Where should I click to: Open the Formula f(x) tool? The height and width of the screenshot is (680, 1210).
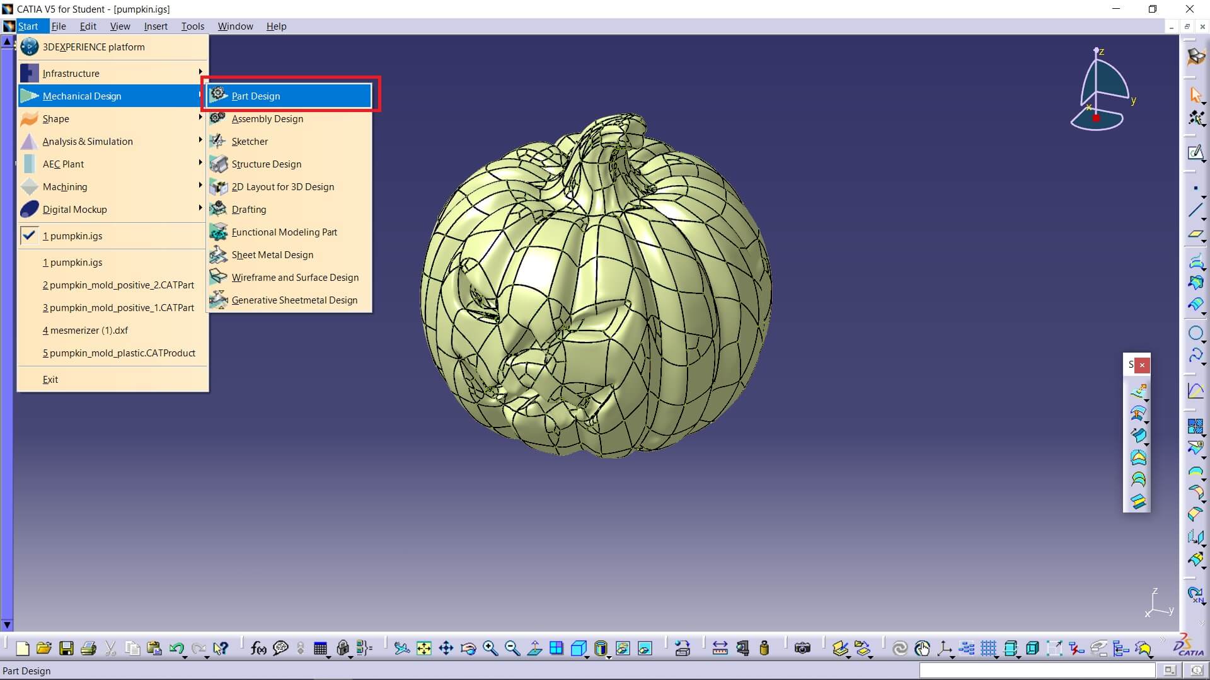pos(258,648)
